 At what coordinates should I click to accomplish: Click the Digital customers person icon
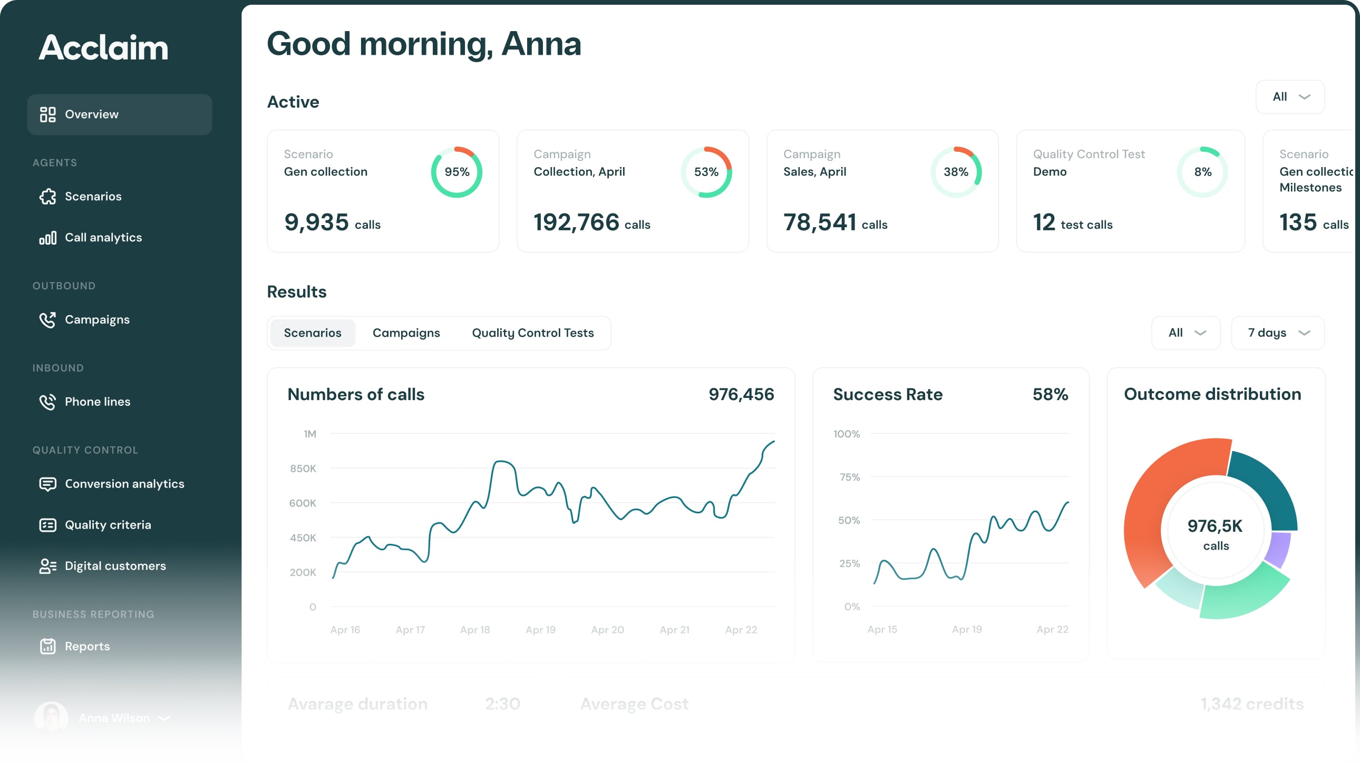point(47,567)
